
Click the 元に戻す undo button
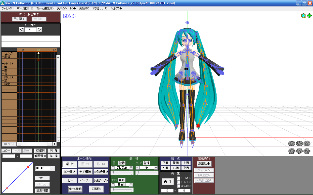(x=19, y=19)
